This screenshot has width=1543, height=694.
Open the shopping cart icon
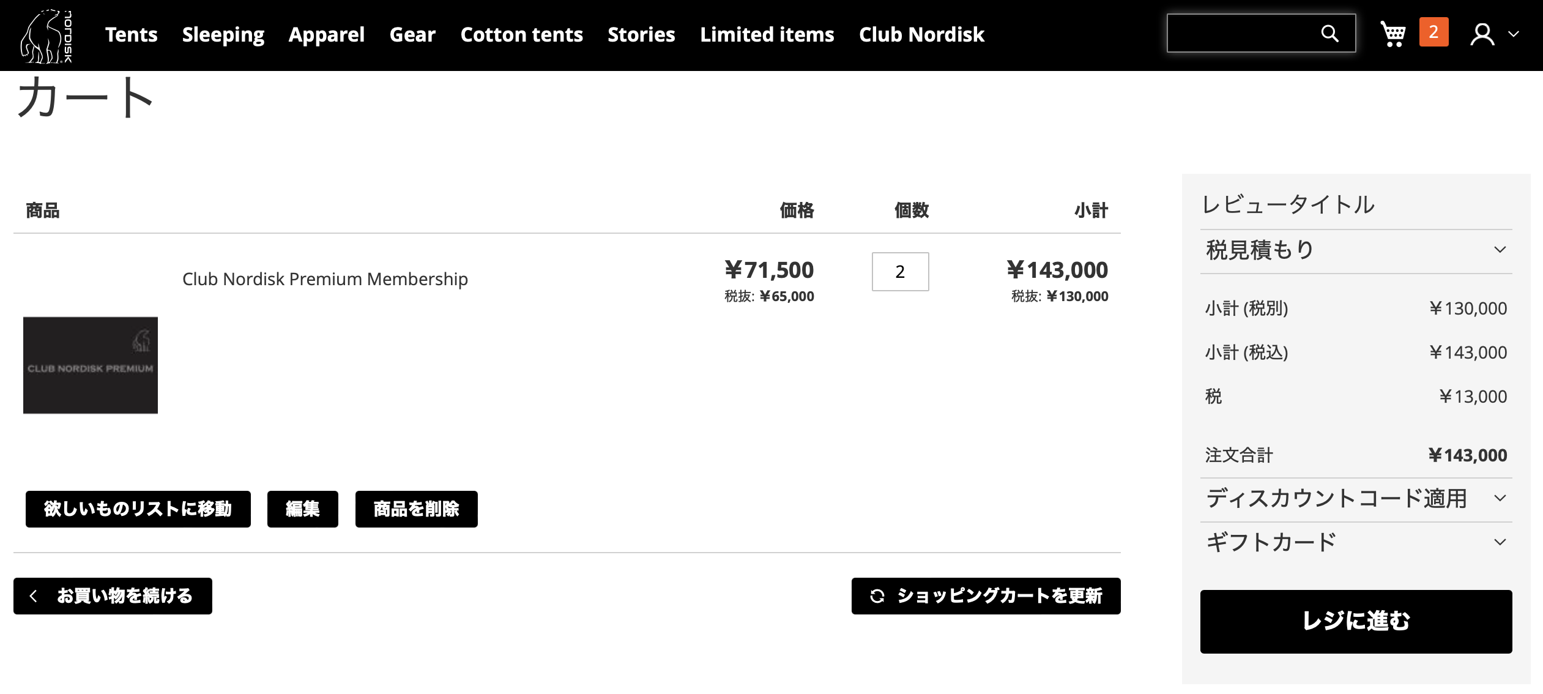tap(1392, 34)
